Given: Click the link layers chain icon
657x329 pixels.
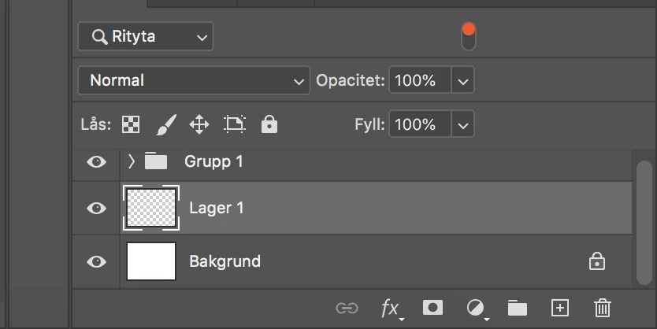Looking at the screenshot, I should pyautogui.click(x=347, y=308).
